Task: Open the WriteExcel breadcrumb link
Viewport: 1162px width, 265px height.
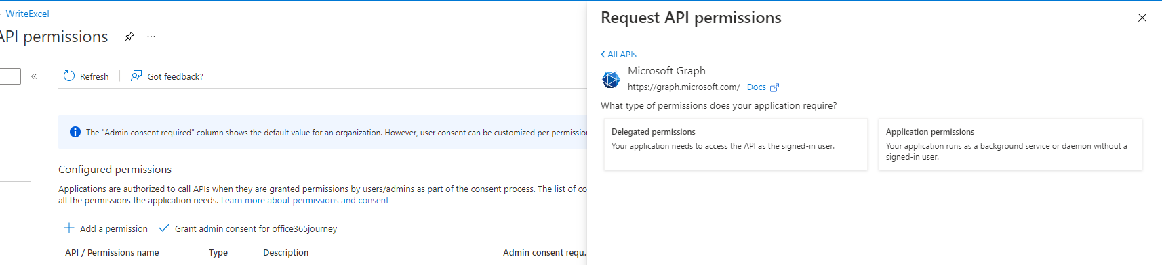Action: coord(28,14)
